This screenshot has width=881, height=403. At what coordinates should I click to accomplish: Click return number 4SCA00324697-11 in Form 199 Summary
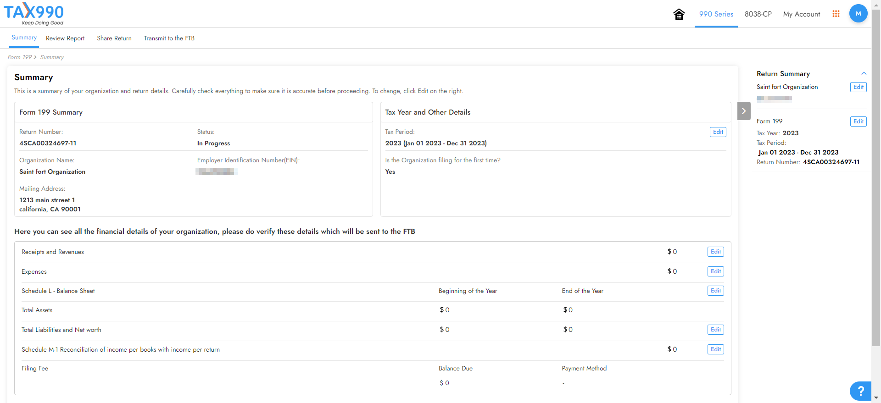point(48,143)
